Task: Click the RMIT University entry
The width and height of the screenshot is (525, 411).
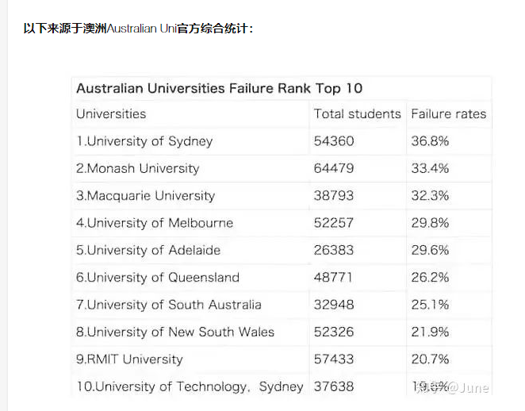Action: [129, 359]
